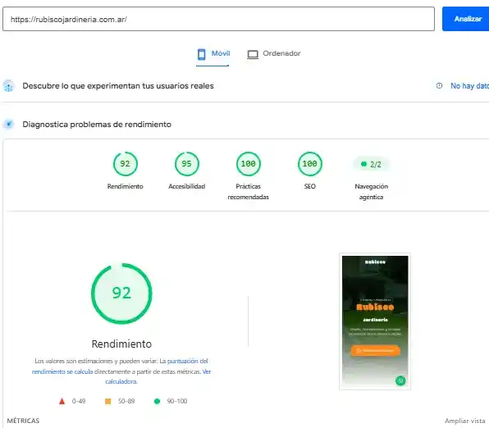Select the Navegación agéntica 2/2 badge
Viewport: 489px width, 428px height.
pos(371,164)
